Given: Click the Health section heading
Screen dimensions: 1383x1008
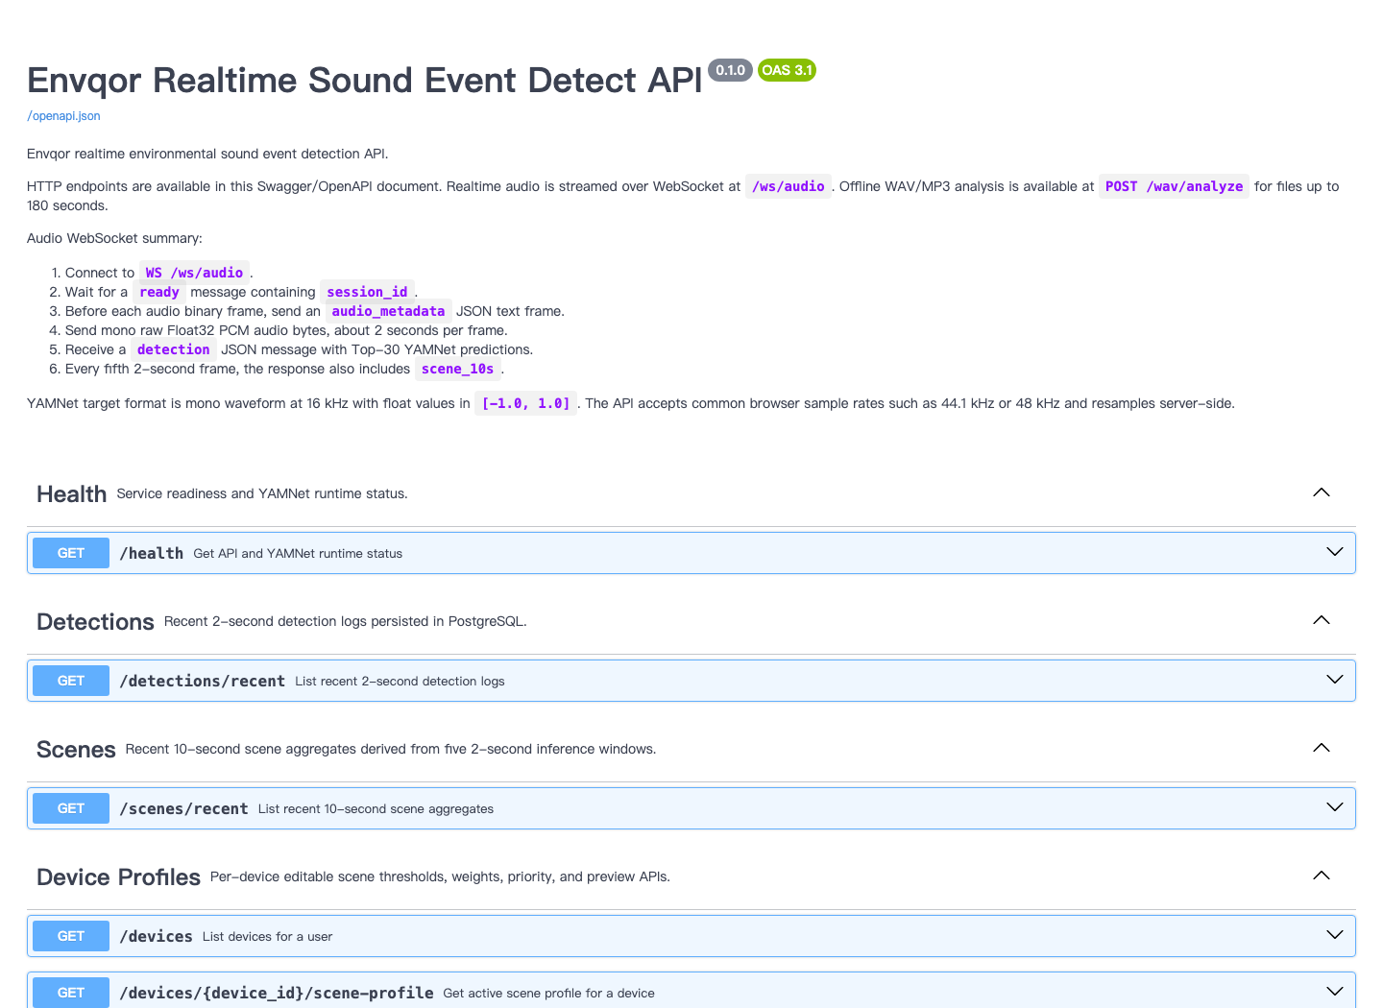Looking at the screenshot, I should (71, 494).
